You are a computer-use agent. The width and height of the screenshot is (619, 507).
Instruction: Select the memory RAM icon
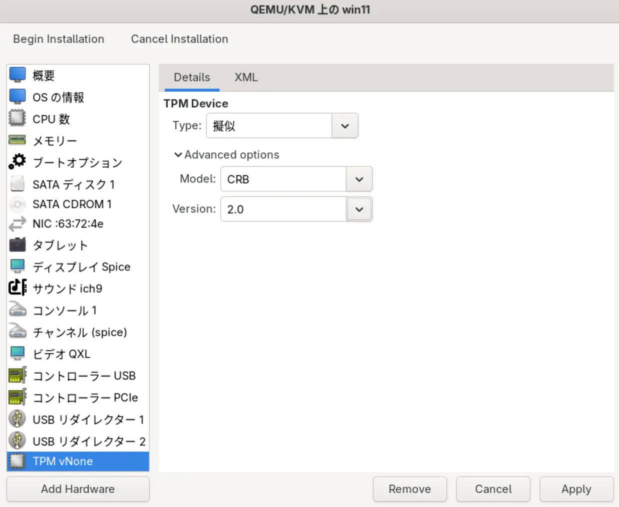coord(17,140)
